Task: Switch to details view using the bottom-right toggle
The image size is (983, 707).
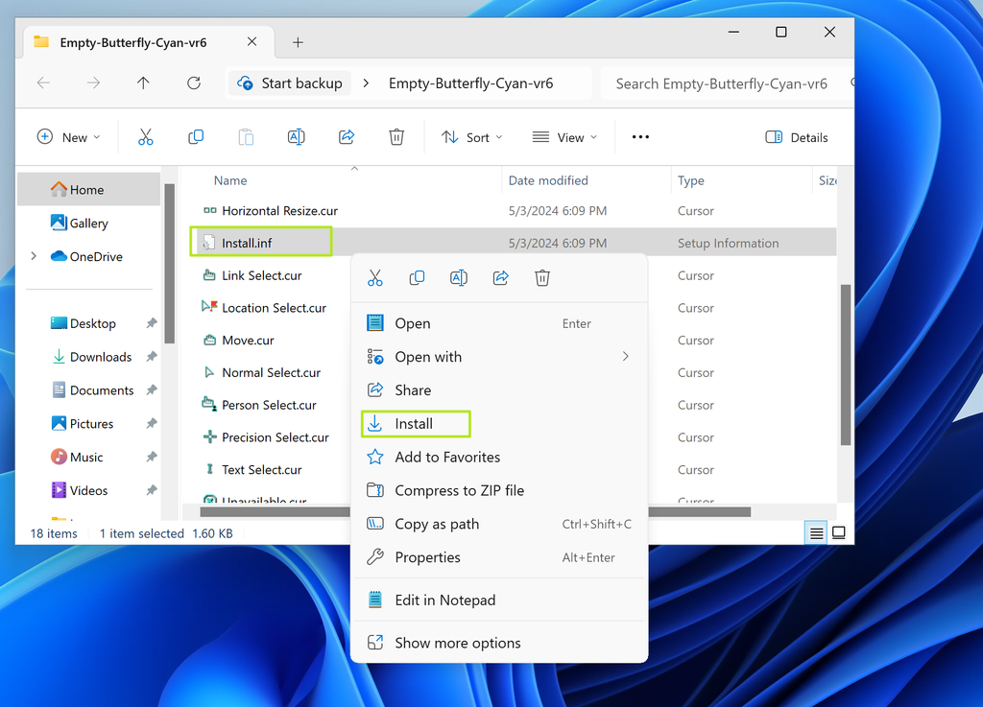Action: pos(815,532)
